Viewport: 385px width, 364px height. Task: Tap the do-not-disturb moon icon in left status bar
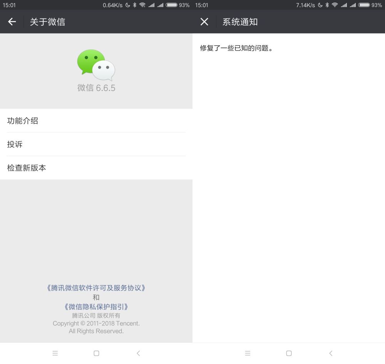click(x=128, y=5)
